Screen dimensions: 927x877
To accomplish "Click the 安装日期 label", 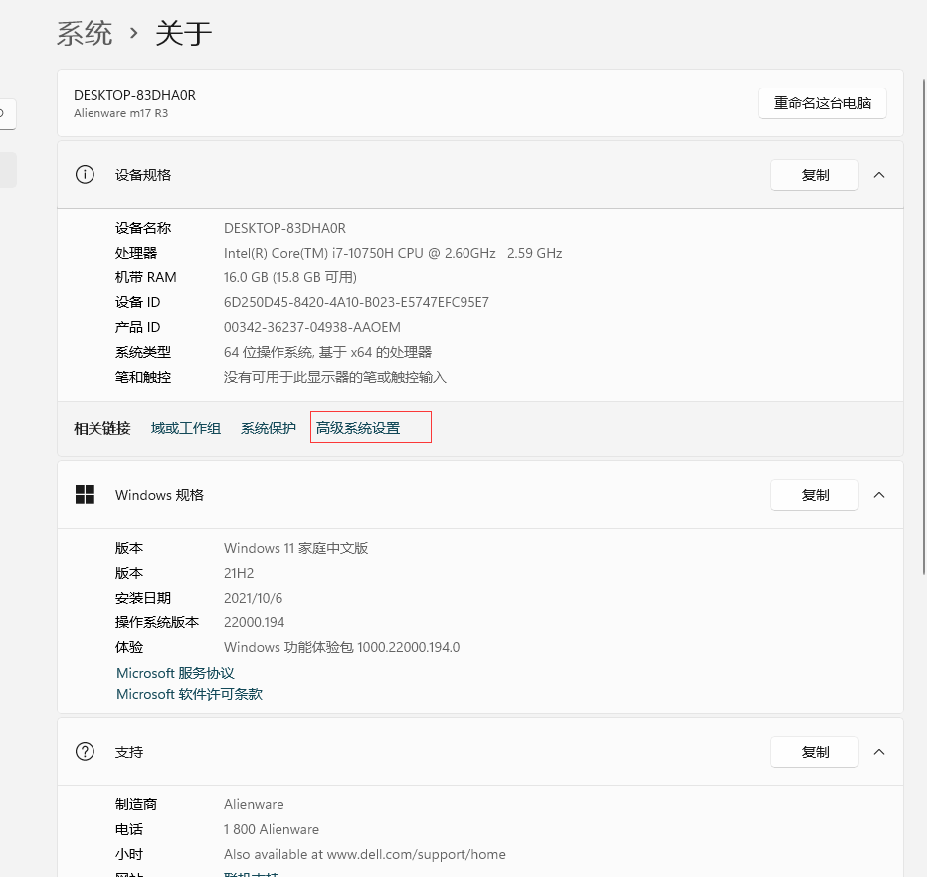I will click(142, 598).
